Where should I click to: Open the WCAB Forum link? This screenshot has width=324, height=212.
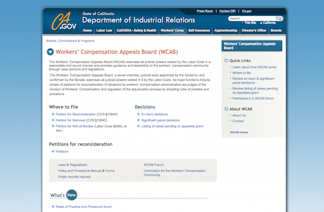coord(154,165)
